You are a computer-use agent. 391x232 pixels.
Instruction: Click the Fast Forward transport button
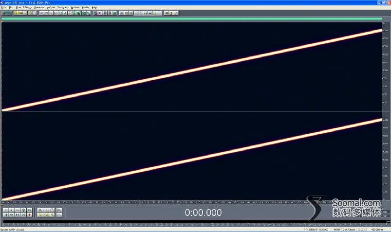(x=18, y=214)
